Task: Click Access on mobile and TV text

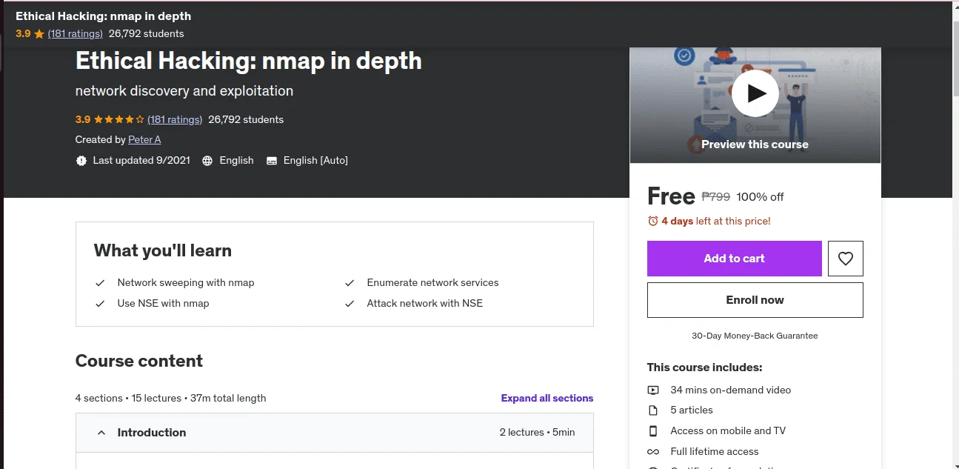Action: coord(728,430)
